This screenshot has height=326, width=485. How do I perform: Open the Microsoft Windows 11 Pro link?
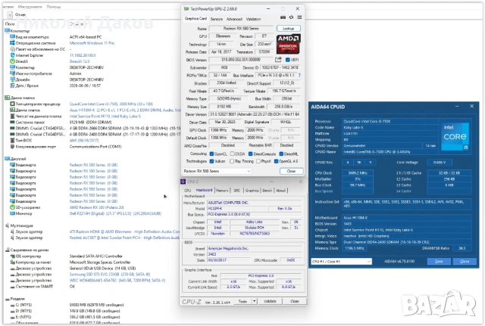pyautogui.click(x=92, y=43)
